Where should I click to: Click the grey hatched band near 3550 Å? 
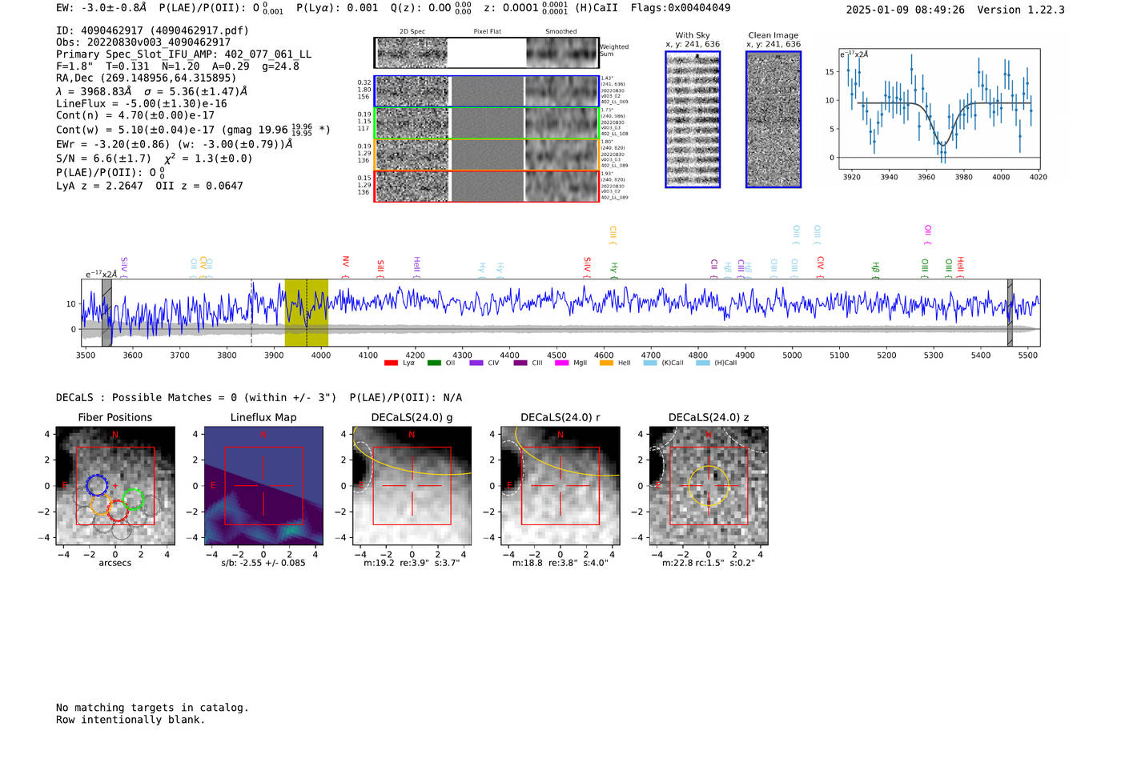[106, 312]
